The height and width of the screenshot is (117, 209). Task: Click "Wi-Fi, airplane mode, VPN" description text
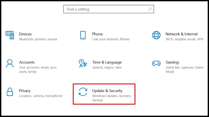click(x=184, y=39)
